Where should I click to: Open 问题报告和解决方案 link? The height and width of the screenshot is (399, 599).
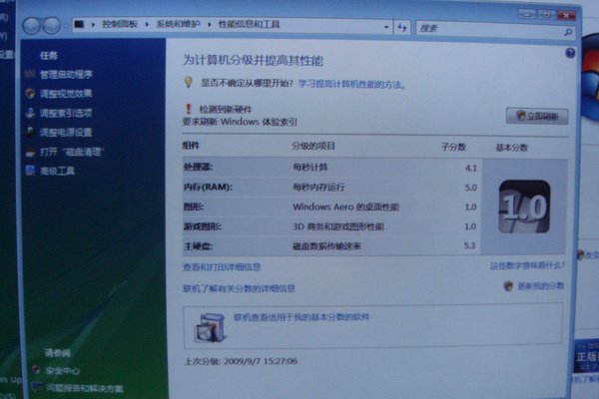[x=85, y=389]
